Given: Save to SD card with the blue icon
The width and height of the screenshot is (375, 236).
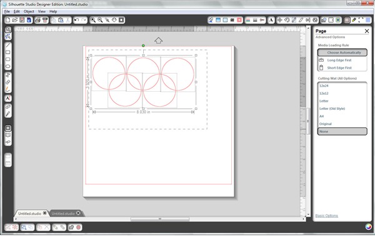Looking at the screenshot, I should click(29, 20).
